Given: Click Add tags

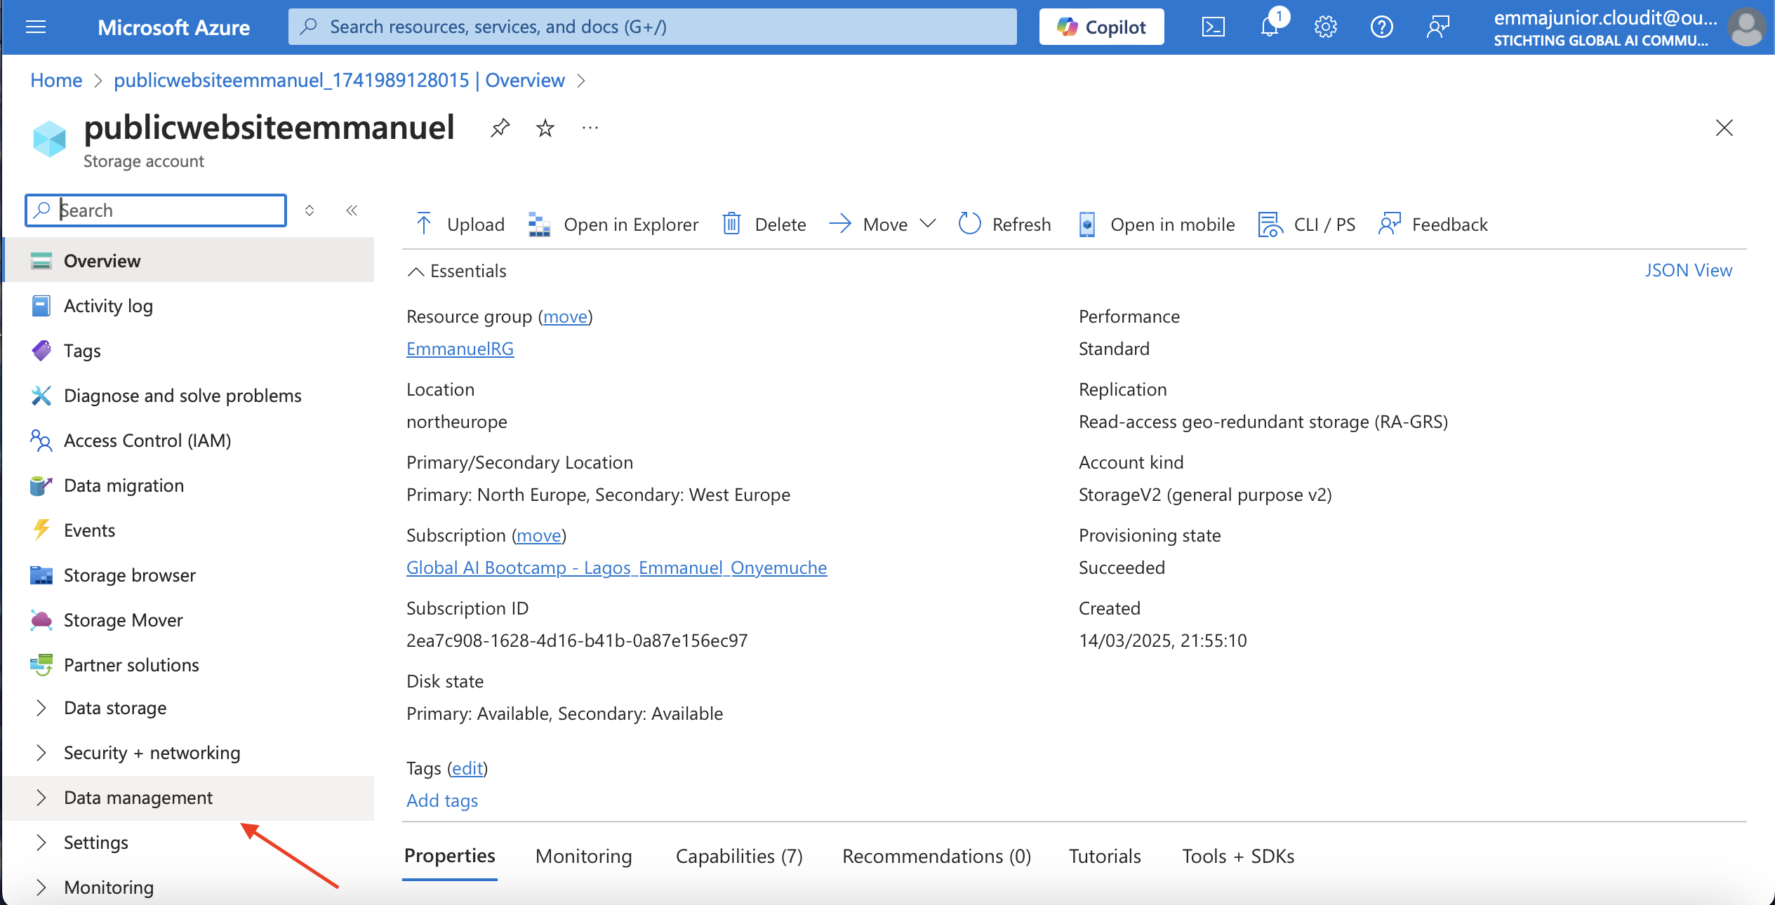Looking at the screenshot, I should click(x=442, y=800).
